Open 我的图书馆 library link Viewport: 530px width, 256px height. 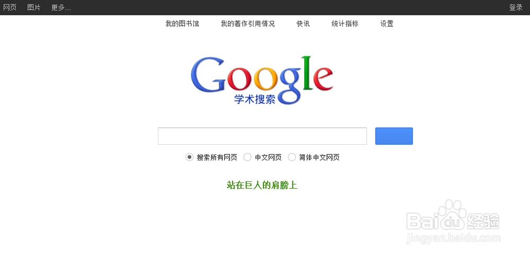pyautogui.click(x=182, y=24)
